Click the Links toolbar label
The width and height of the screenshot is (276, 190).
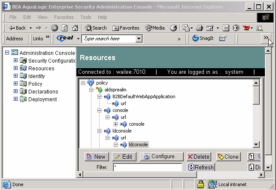pyautogui.click(x=38, y=39)
